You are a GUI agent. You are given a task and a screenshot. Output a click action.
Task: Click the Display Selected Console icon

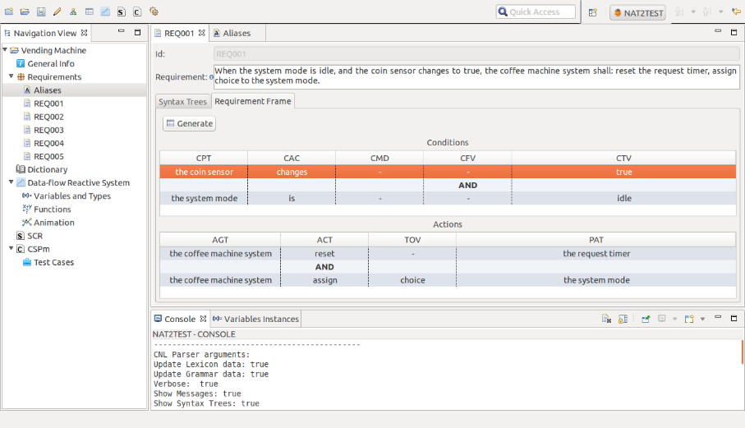662,319
